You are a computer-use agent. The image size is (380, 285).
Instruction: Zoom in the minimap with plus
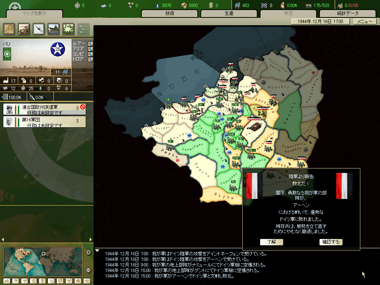click(88, 252)
